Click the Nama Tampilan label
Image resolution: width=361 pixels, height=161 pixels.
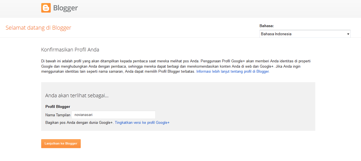(58, 115)
